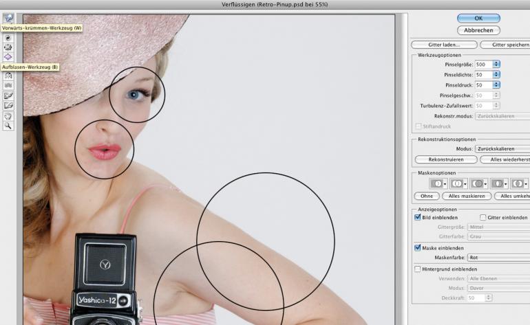This screenshot has width=530, height=325.
Task: Click the Alles wiederherst. button
Action: pos(505,159)
